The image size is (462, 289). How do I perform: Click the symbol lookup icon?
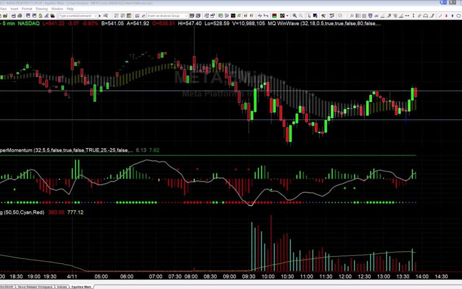[x=105, y=16]
